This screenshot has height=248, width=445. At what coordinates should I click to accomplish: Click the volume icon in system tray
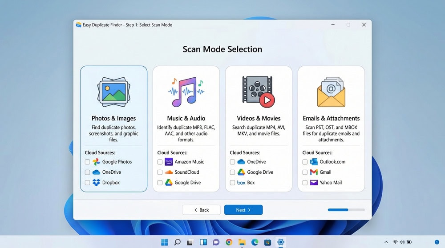coord(402,242)
